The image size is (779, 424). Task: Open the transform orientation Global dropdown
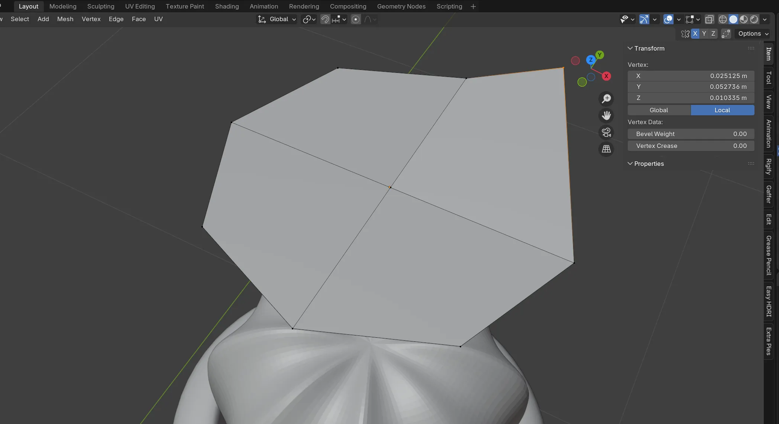(x=276, y=19)
